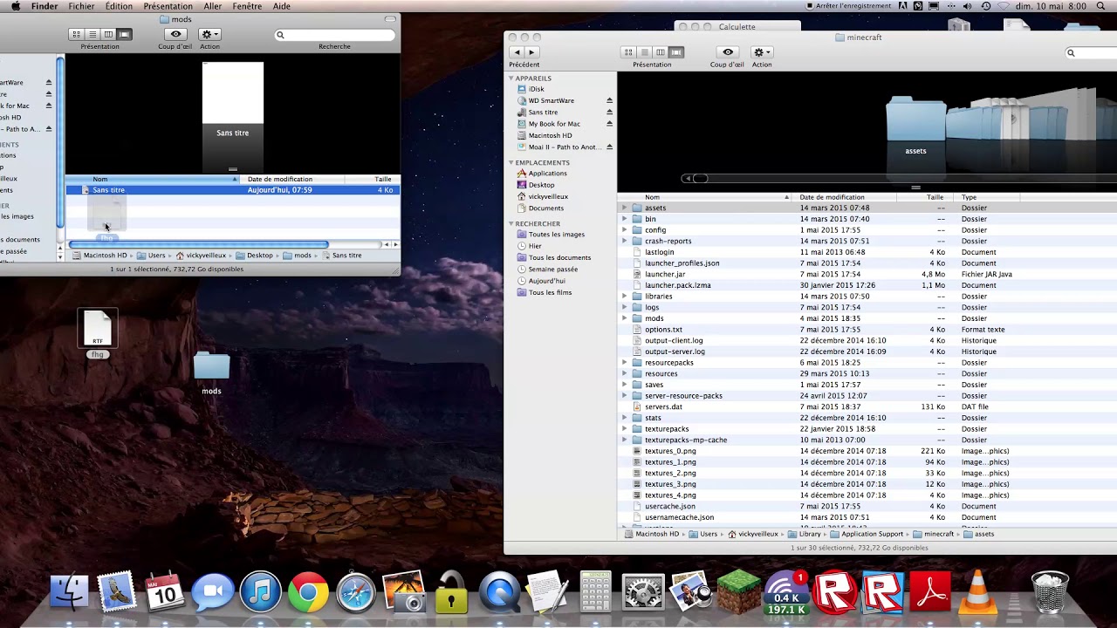Viewport: 1117px width, 628px height.
Task: Select the mods folder on the desktop
Action: [x=211, y=372]
